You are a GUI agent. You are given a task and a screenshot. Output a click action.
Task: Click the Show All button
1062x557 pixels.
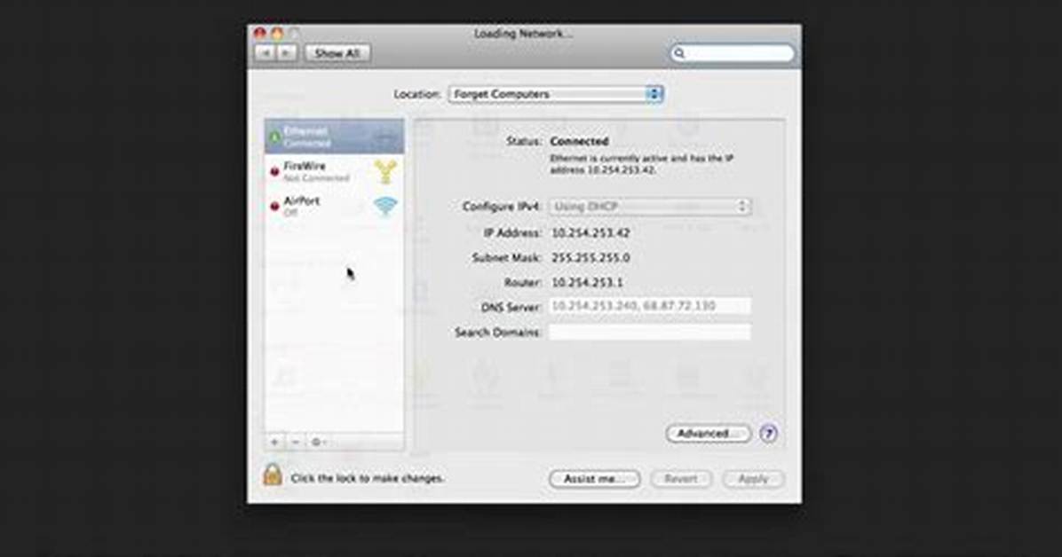pyautogui.click(x=337, y=53)
